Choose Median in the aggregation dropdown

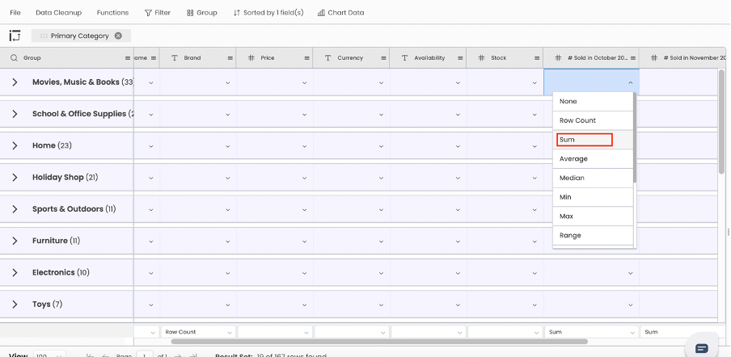click(x=572, y=178)
